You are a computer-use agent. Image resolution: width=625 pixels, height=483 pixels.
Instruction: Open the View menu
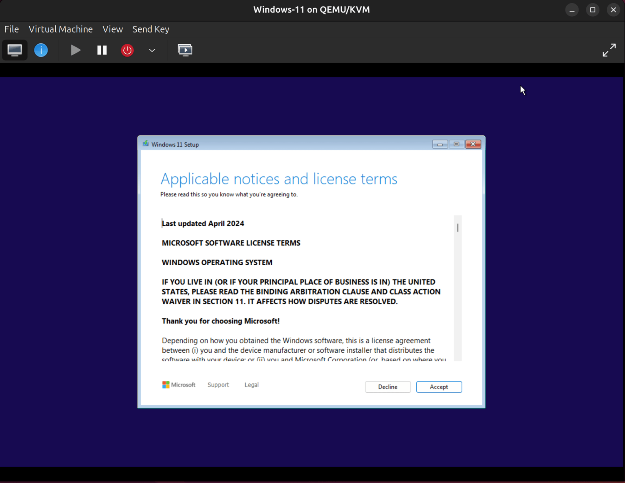[x=113, y=29]
